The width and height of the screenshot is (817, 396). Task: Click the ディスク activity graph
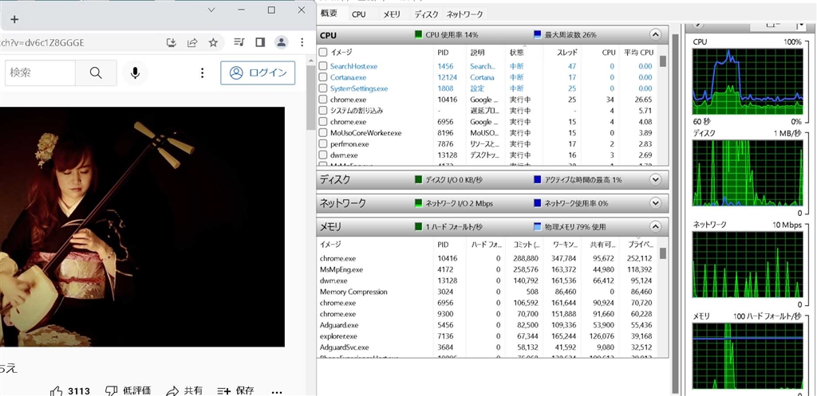tap(747, 173)
